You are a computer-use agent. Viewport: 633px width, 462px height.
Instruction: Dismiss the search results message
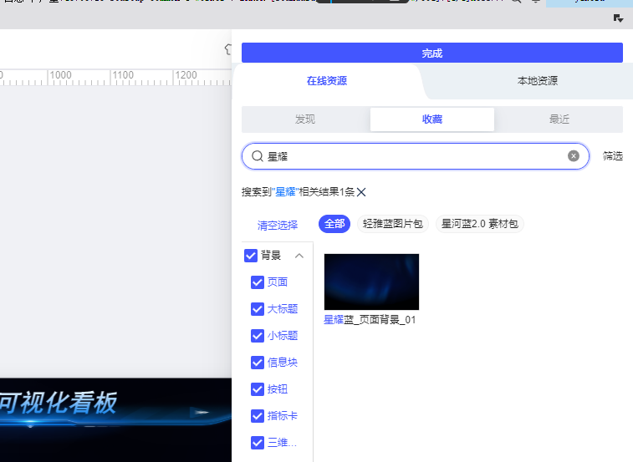coord(361,192)
